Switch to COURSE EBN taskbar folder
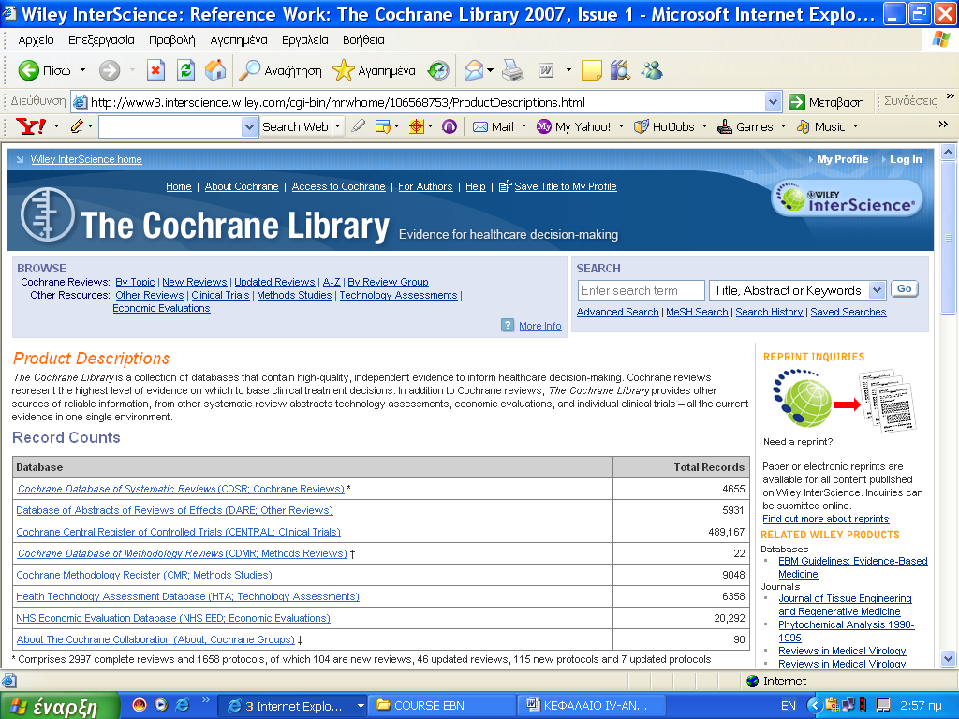 442,706
